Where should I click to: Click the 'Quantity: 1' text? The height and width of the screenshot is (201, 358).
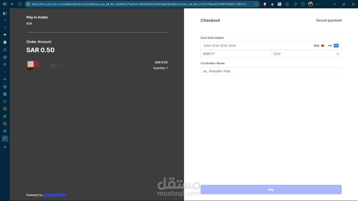pyautogui.click(x=161, y=68)
